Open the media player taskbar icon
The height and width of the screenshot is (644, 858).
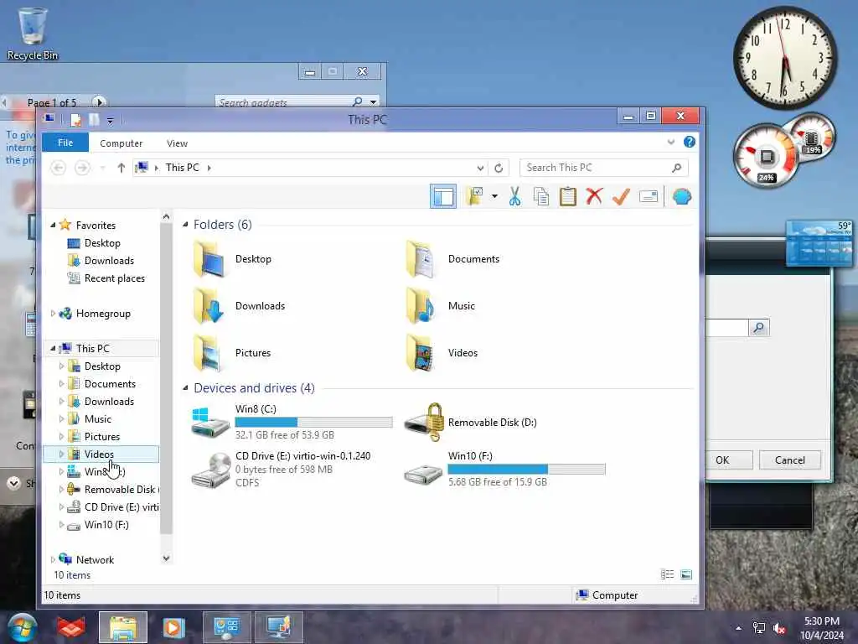click(173, 627)
